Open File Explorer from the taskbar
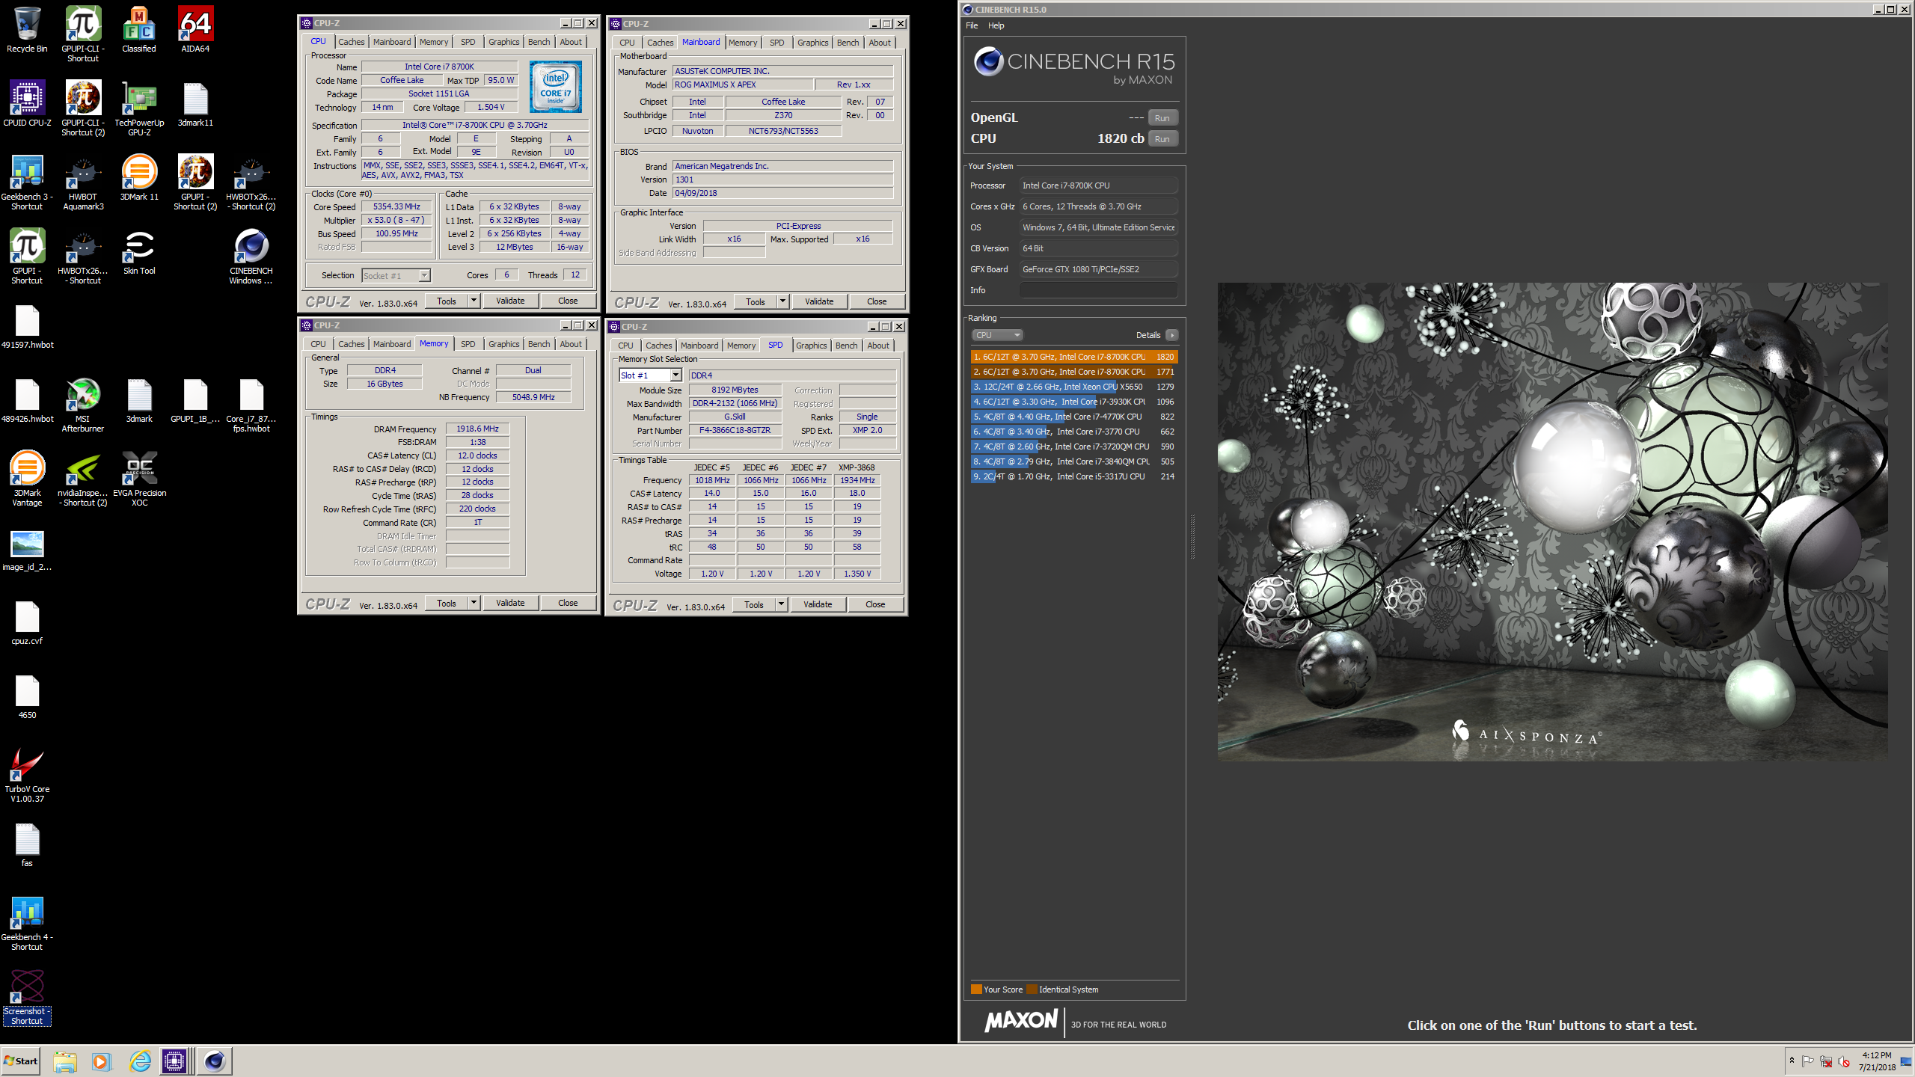This screenshot has height=1077, width=1915. click(65, 1061)
